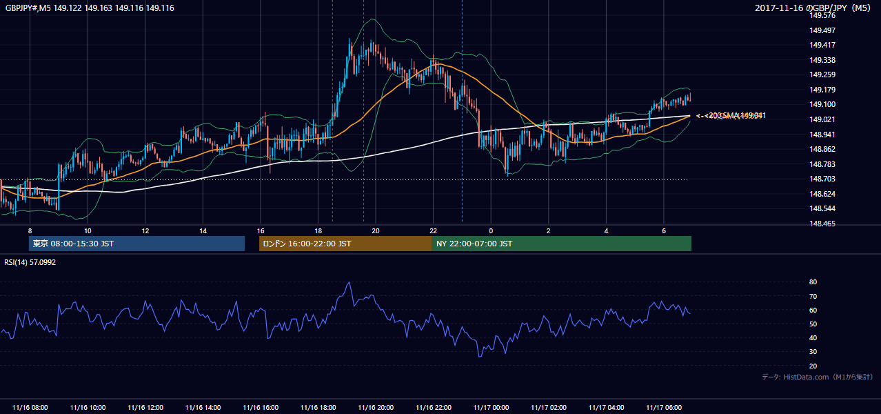Viewport: 881px width, 414px height.
Task: Click the 11/16 20:00 bottom date label
Action: click(376, 408)
